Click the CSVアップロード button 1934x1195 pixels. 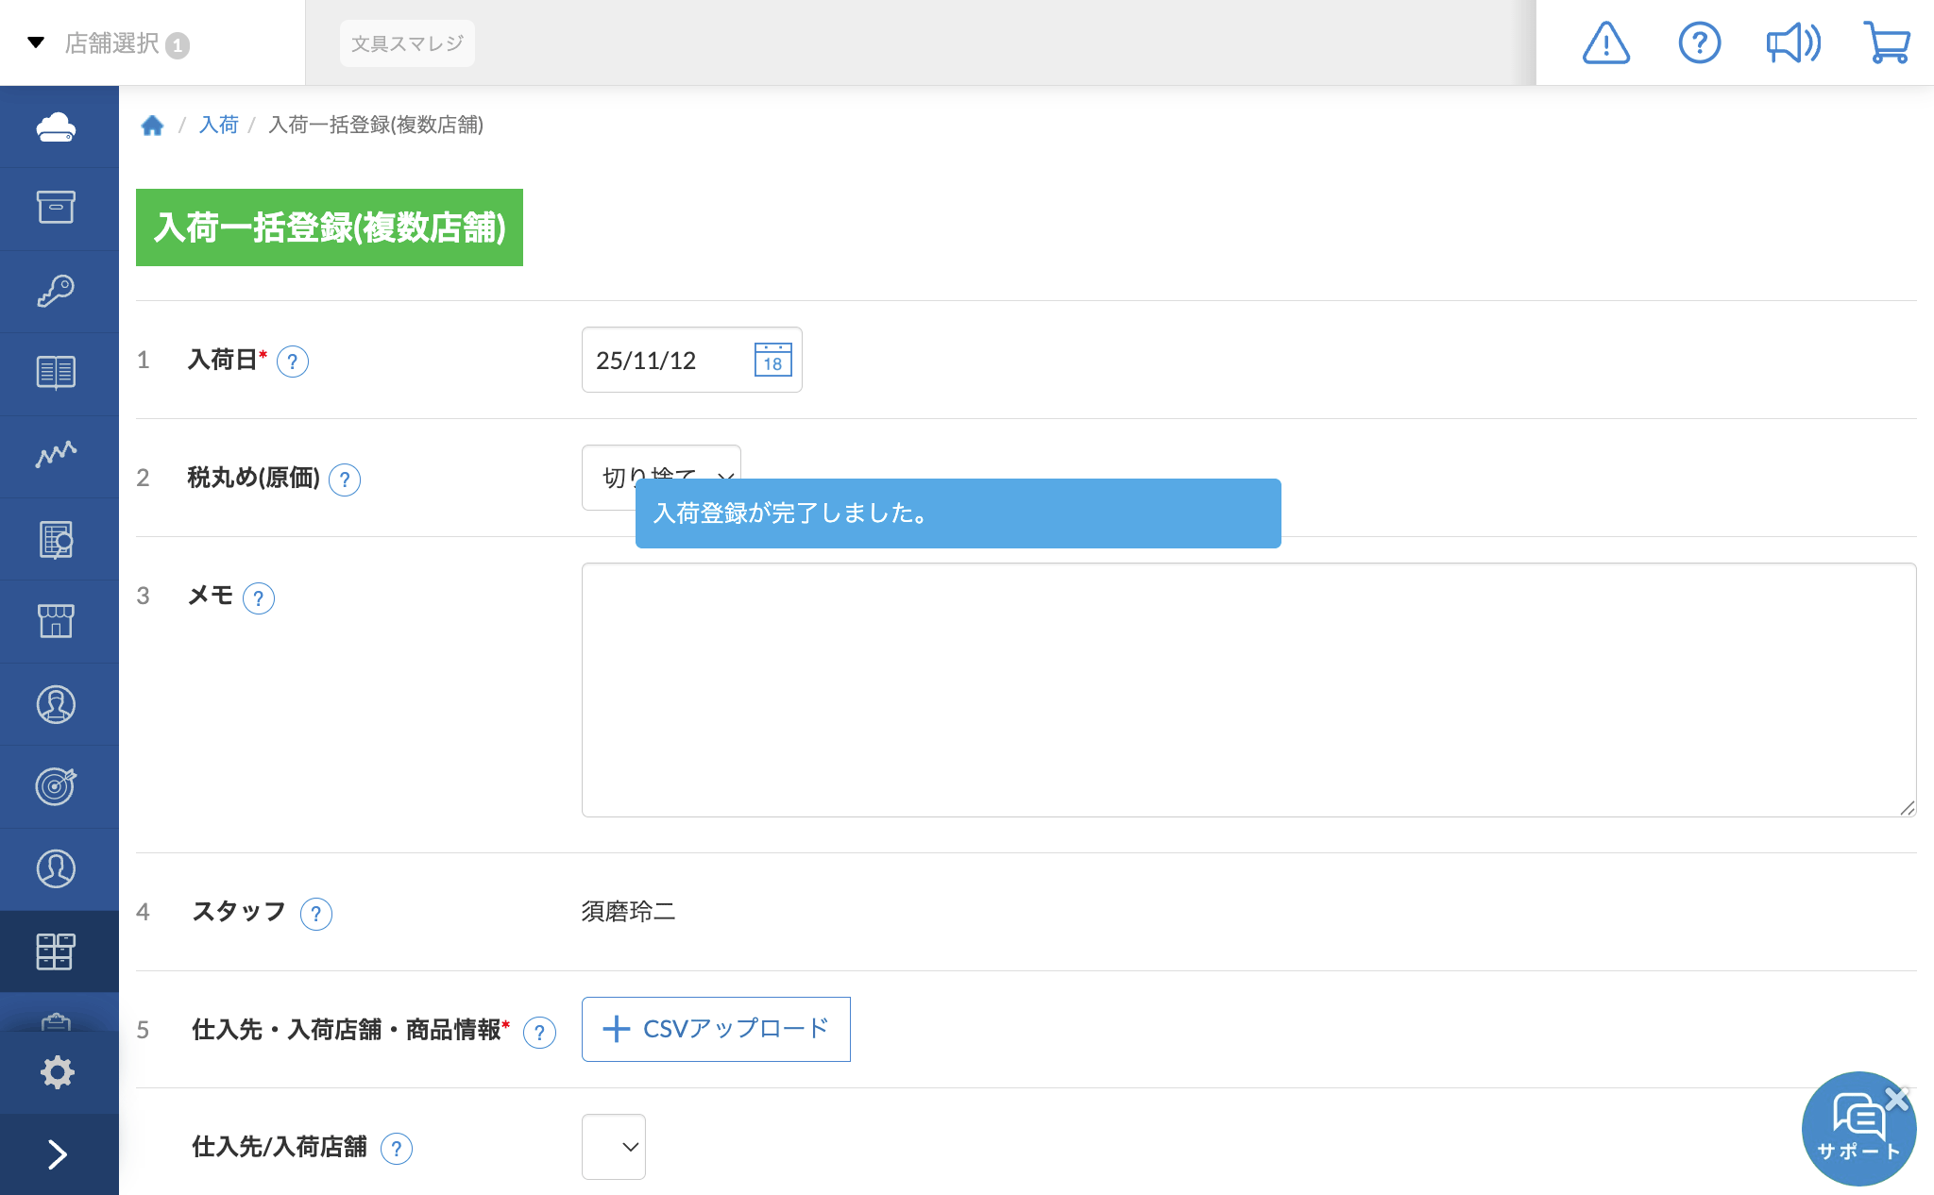716,1029
